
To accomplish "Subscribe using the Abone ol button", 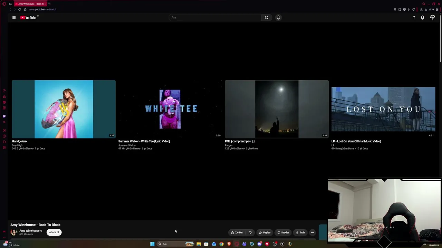I will click(54, 232).
